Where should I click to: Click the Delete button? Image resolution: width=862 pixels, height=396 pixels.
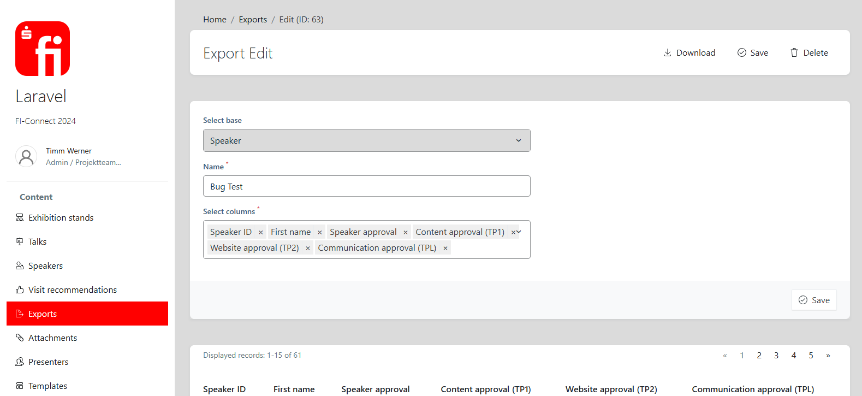coord(810,52)
